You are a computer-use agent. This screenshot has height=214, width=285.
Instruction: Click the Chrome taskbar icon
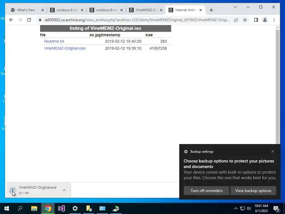(x=48, y=208)
